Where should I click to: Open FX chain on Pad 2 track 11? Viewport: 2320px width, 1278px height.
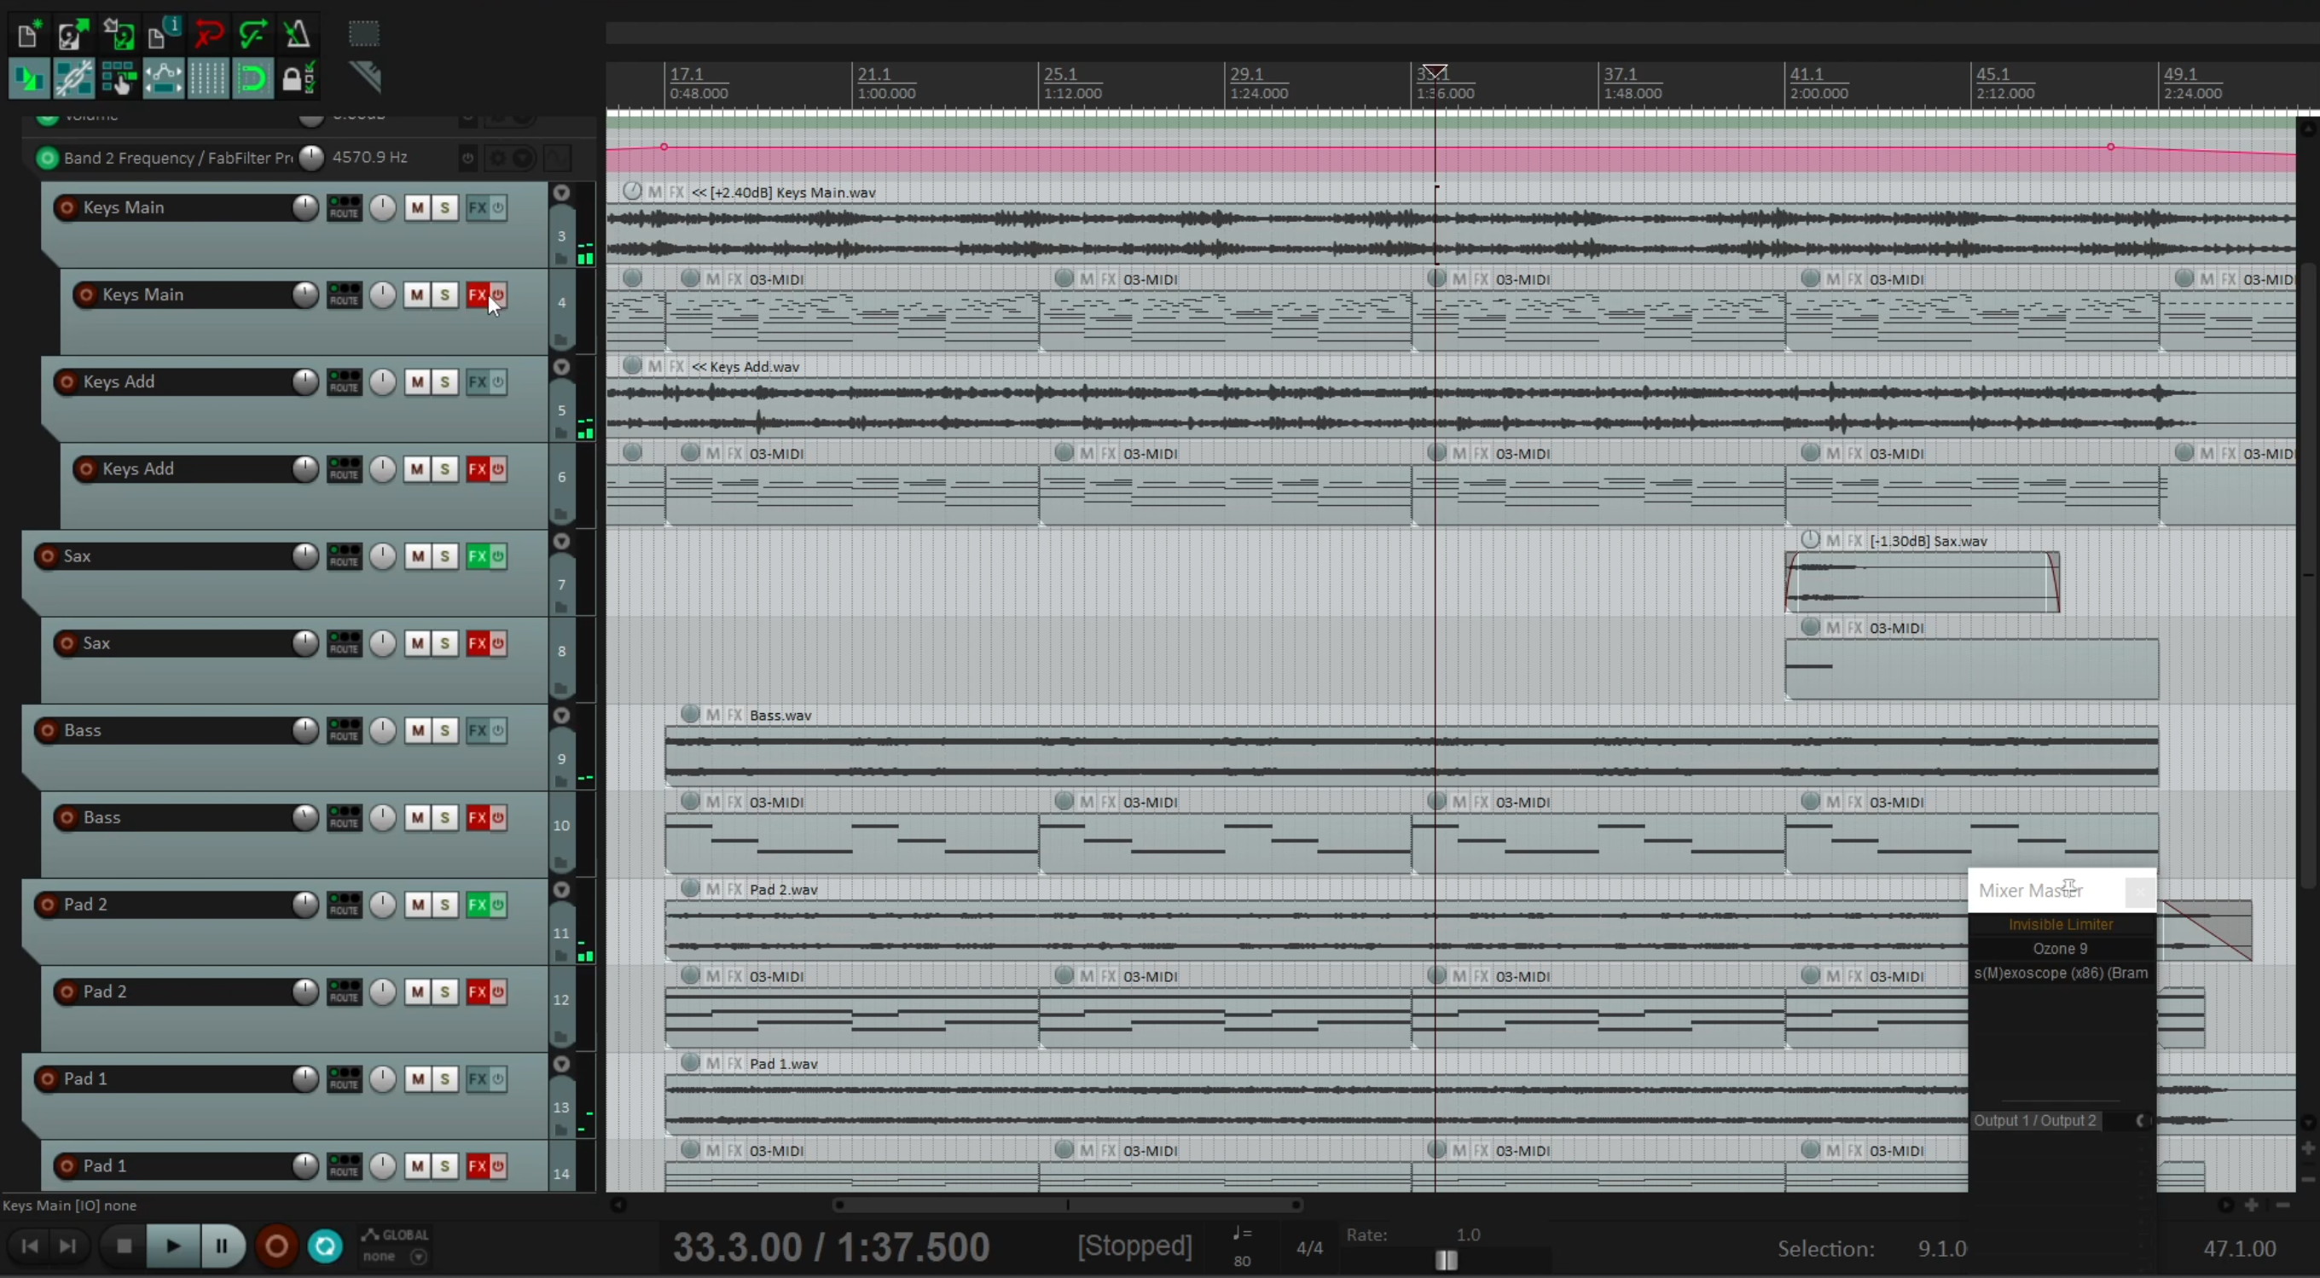(x=477, y=904)
